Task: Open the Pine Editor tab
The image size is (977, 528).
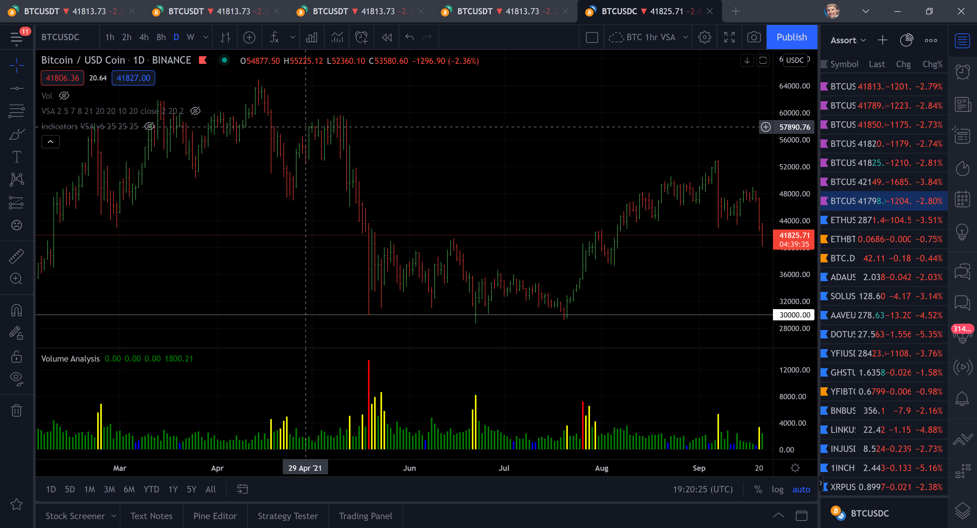Action: pos(215,516)
